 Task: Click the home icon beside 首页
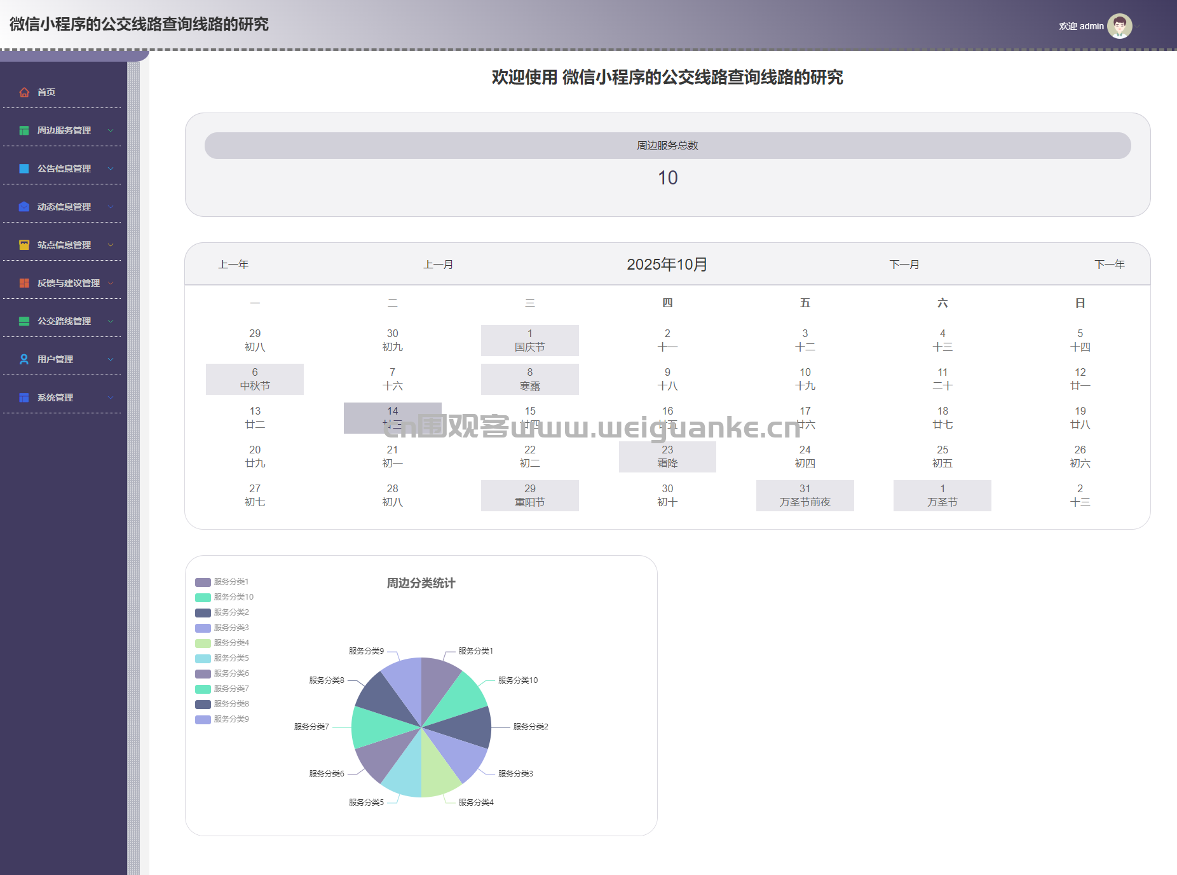point(24,92)
